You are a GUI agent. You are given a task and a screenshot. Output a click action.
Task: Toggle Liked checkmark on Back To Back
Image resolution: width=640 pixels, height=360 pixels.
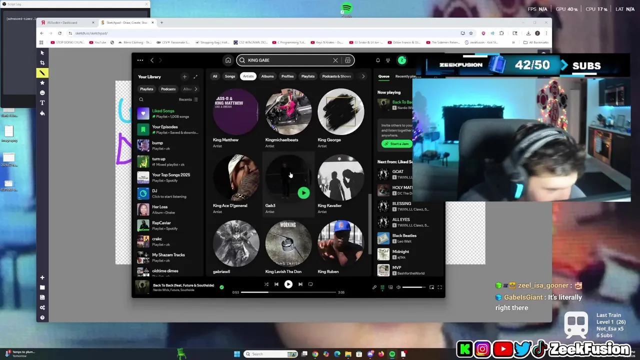coord(221,287)
